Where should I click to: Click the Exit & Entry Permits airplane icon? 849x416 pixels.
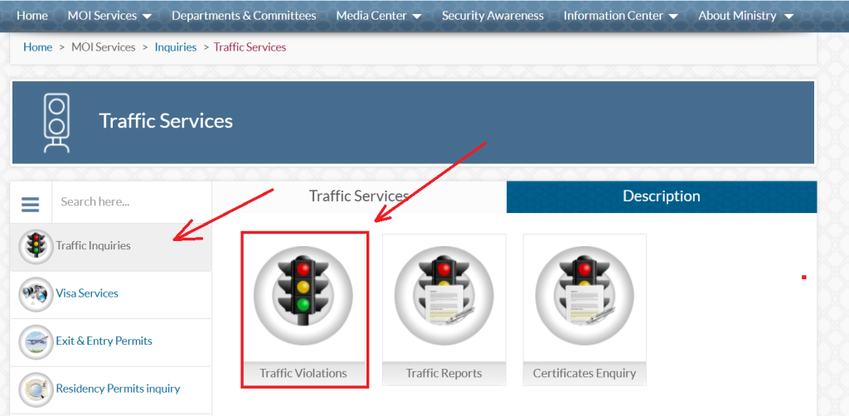36,342
